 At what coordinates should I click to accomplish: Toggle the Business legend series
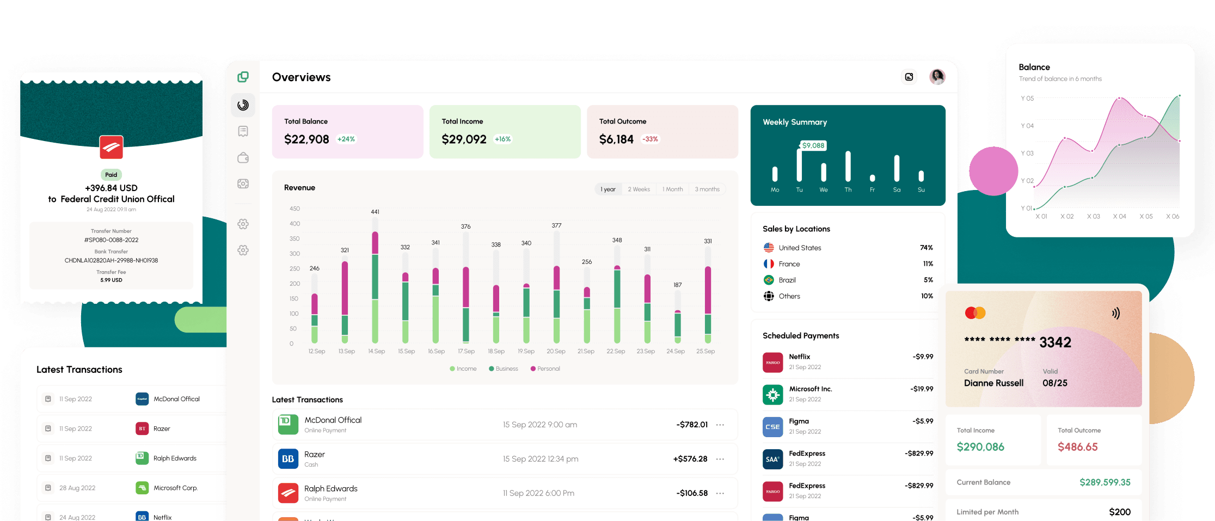tap(504, 369)
